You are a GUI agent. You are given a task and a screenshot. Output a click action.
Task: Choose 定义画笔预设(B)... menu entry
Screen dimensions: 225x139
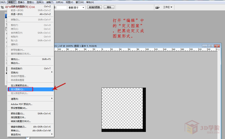30,86
